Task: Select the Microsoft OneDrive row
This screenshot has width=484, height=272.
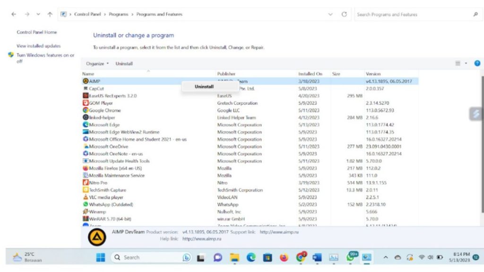Action: (x=250, y=146)
